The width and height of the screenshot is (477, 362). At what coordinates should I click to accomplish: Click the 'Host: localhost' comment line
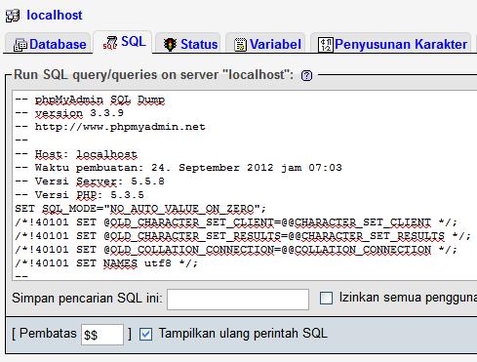(x=76, y=154)
